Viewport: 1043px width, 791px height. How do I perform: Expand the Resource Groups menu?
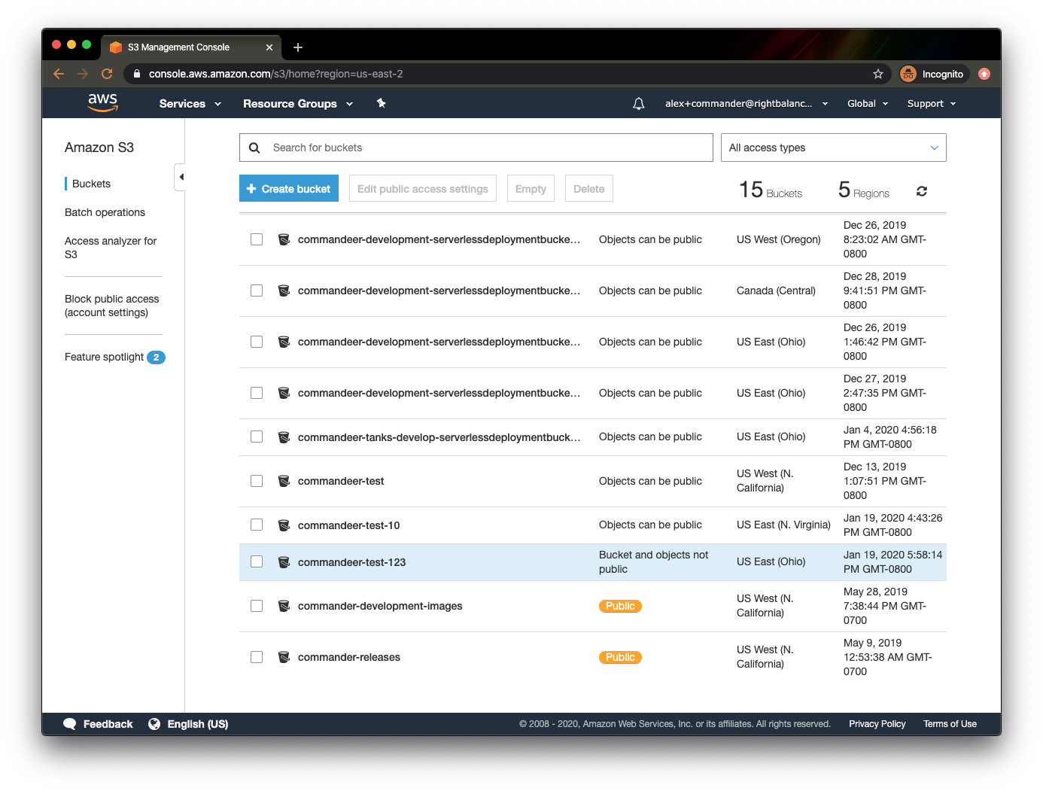click(x=298, y=104)
